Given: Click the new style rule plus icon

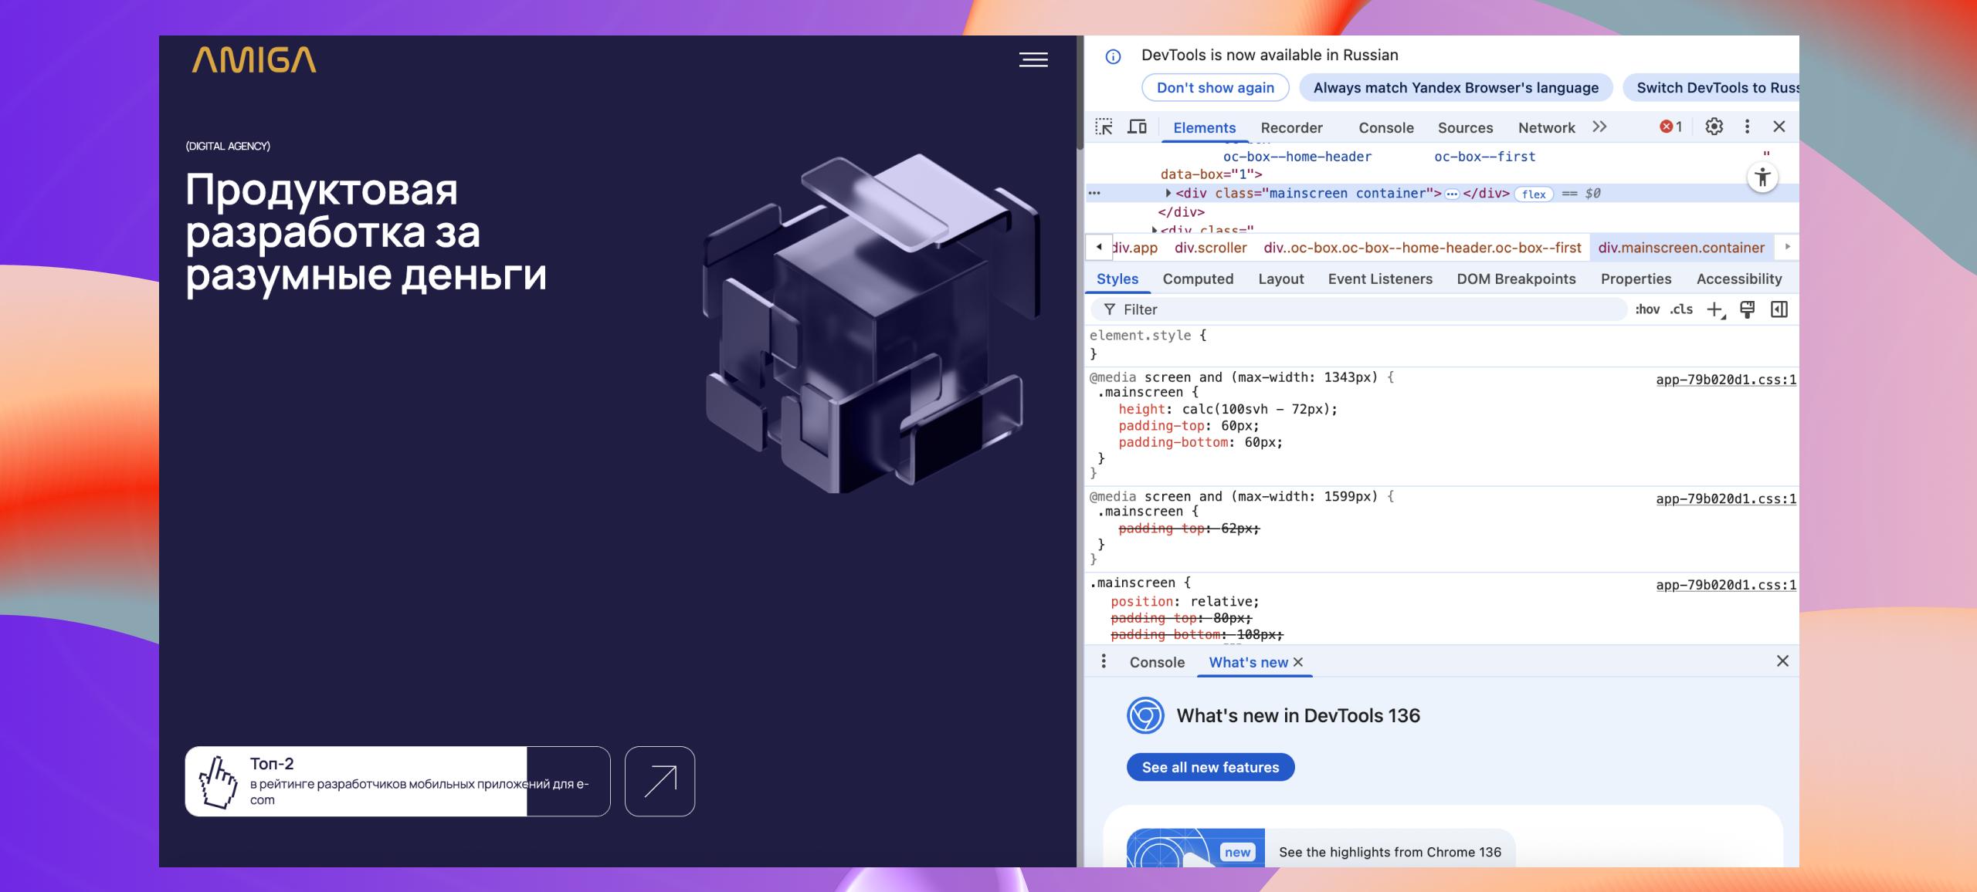Looking at the screenshot, I should (x=1714, y=309).
